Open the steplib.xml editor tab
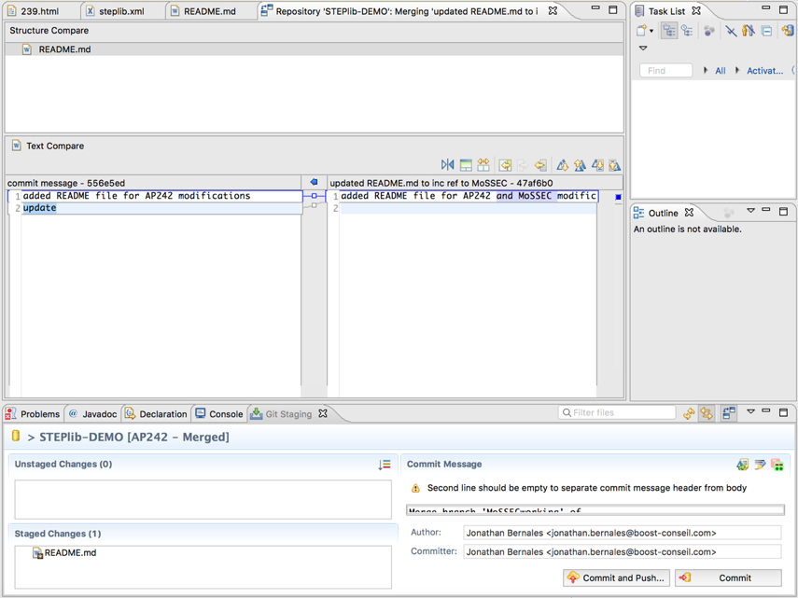The width and height of the screenshot is (798, 598). click(x=121, y=11)
